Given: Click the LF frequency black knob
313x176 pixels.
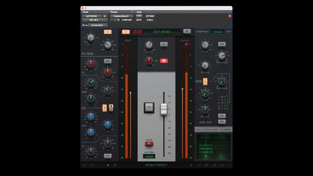Looking at the screenshot, I should click(108, 143).
